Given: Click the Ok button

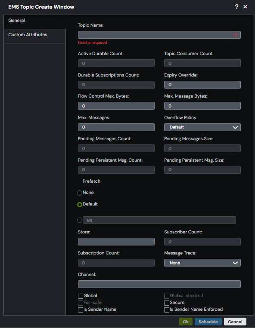Looking at the screenshot, I should (x=186, y=322).
